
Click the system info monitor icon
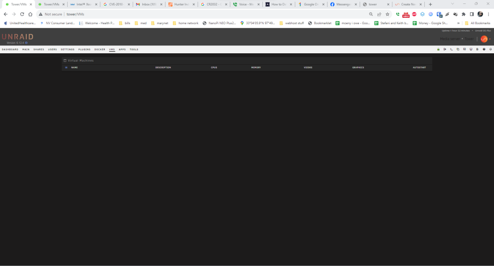pyautogui.click(x=471, y=49)
